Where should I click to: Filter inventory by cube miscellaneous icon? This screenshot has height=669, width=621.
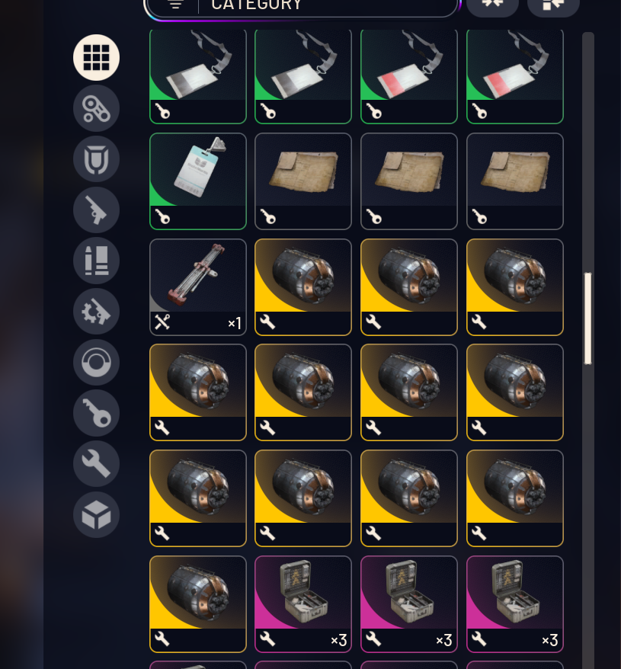click(96, 514)
